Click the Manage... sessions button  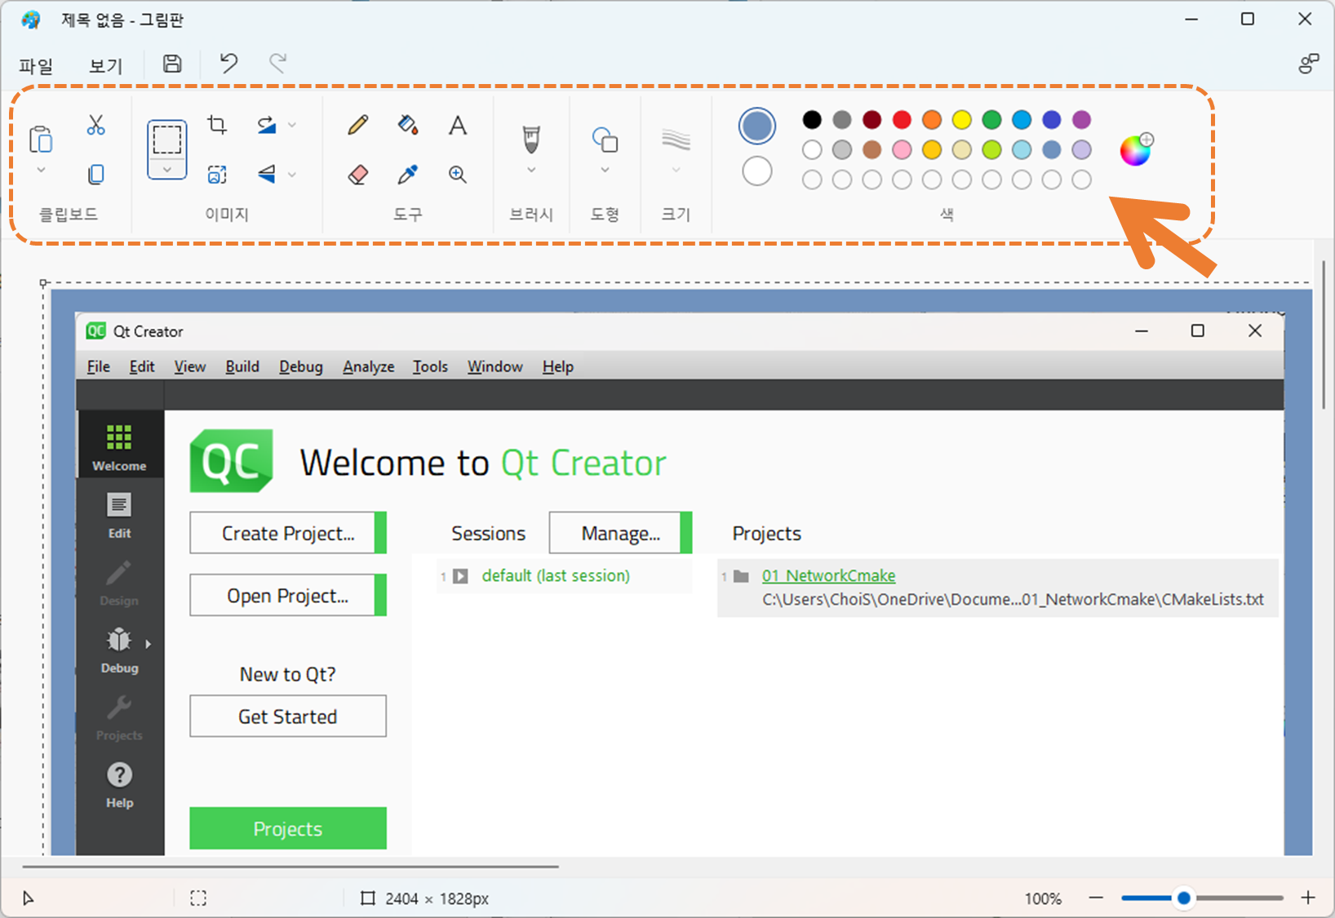(x=620, y=533)
